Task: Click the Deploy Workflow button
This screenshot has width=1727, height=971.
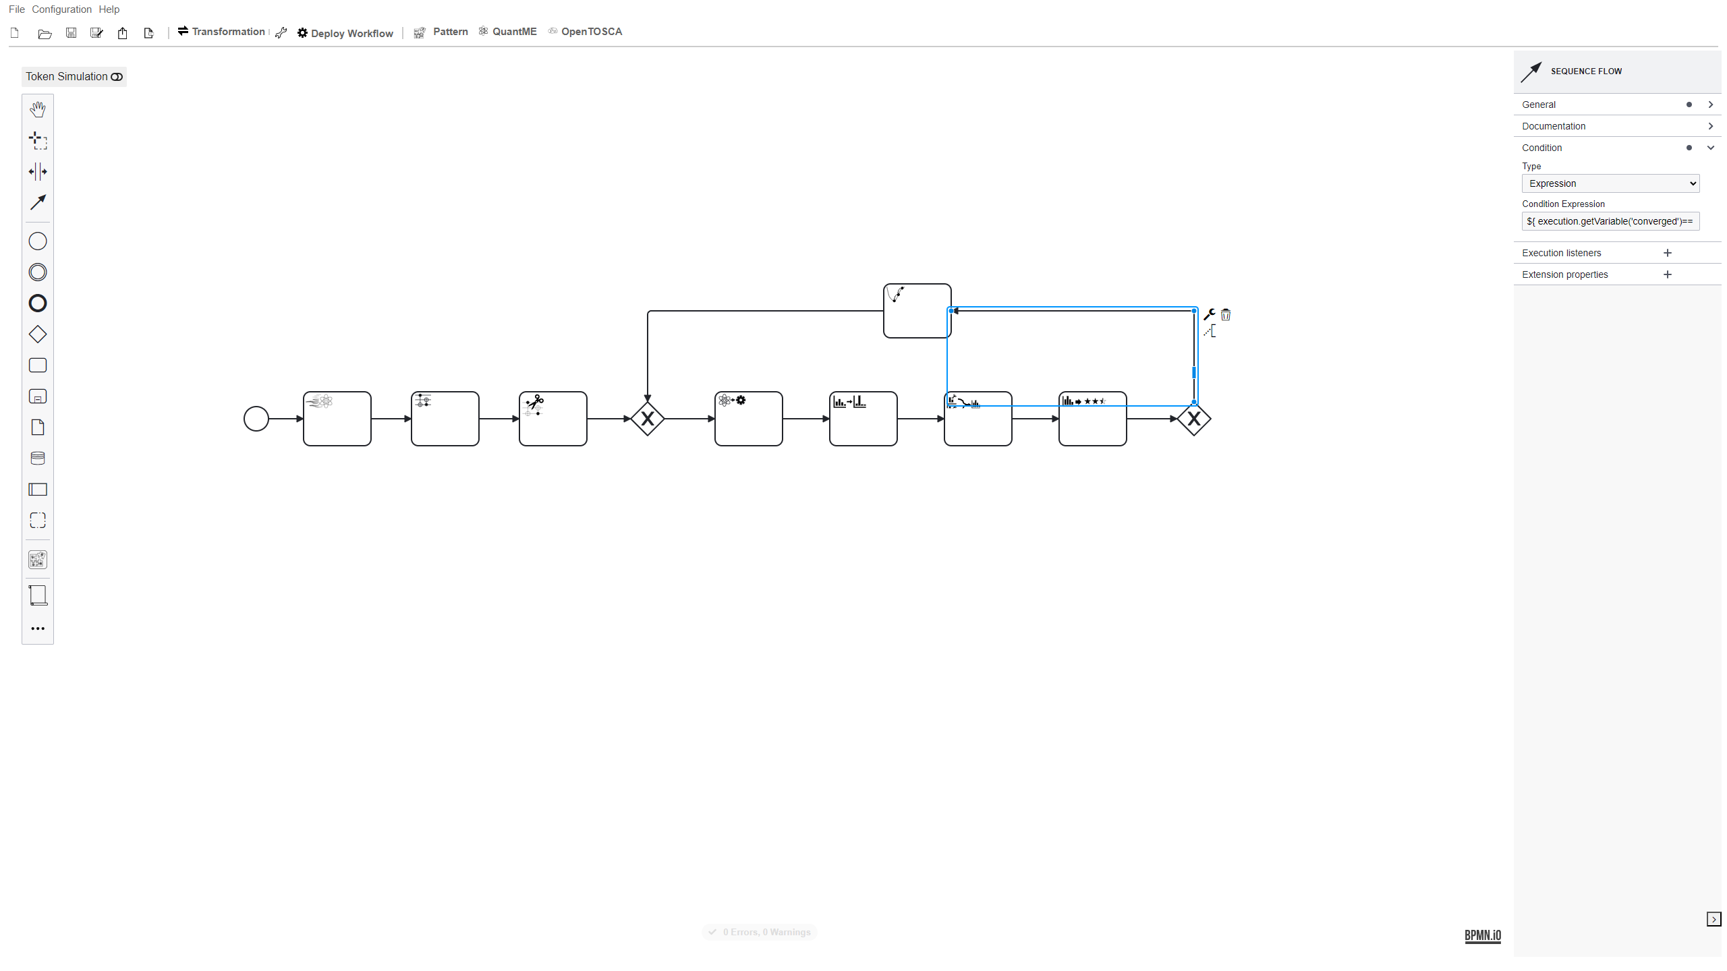Action: pos(345,32)
